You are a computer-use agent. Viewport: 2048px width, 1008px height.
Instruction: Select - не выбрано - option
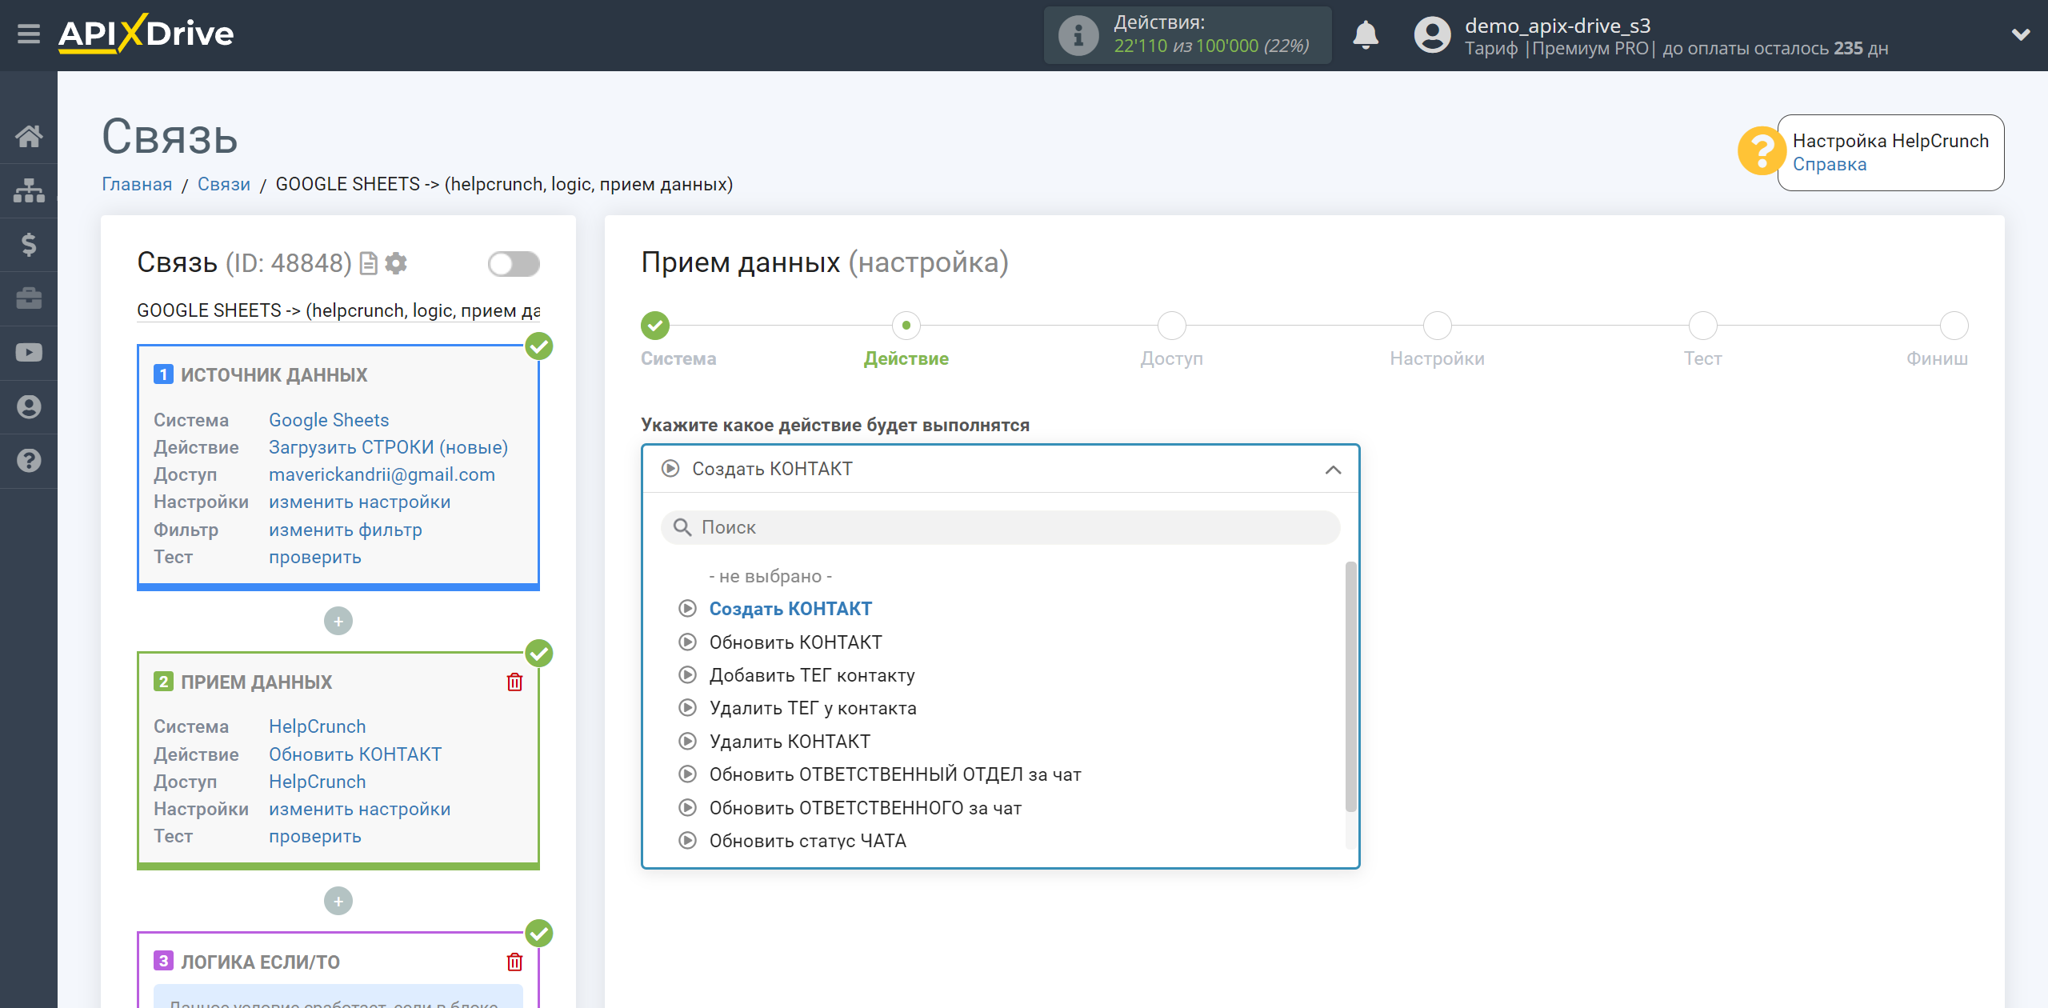point(770,576)
